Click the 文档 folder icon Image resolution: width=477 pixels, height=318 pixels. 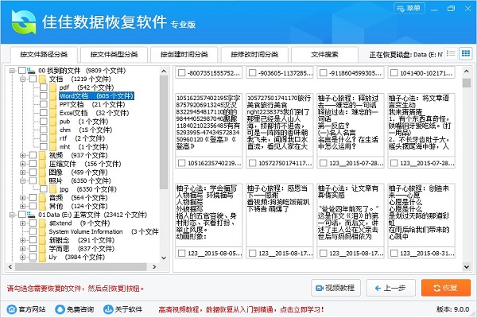[42, 79]
